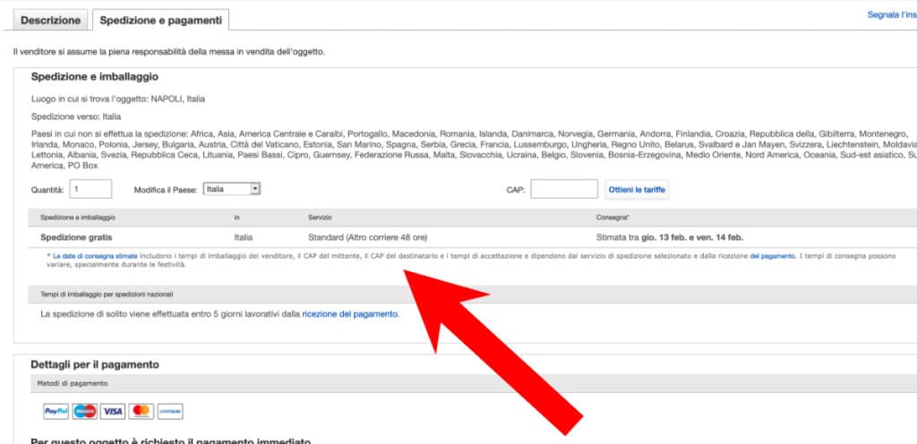This screenshot has height=444, width=917.
Task: Focus the Quantità input field
Action: point(90,189)
